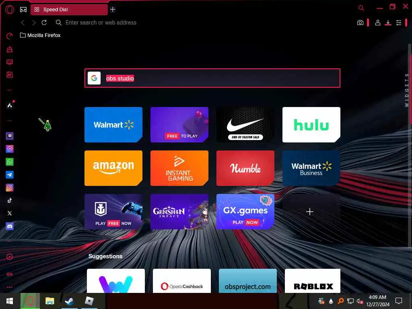The width and height of the screenshot is (412, 309).
Task: Open Telegram in the sidebar
Action: pyautogui.click(x=10, y=175)
